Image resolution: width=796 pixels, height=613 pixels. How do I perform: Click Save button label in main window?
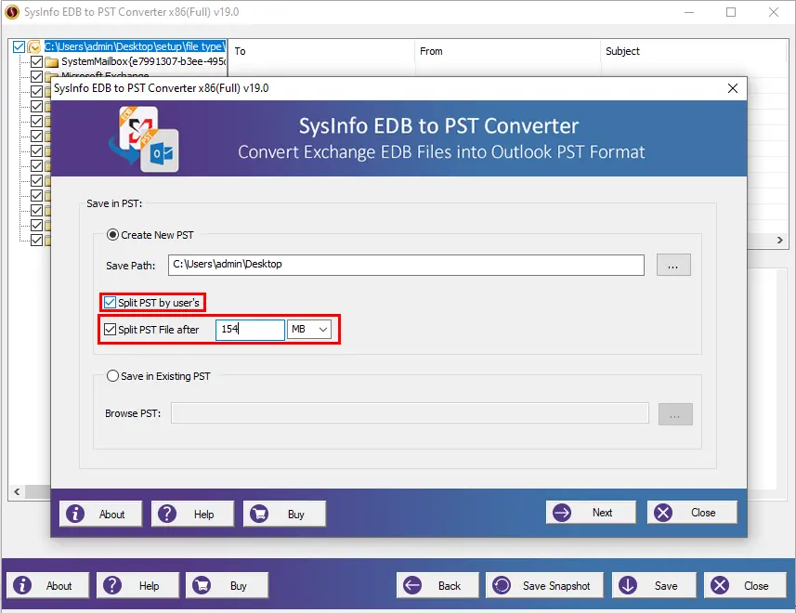[666, 585]
